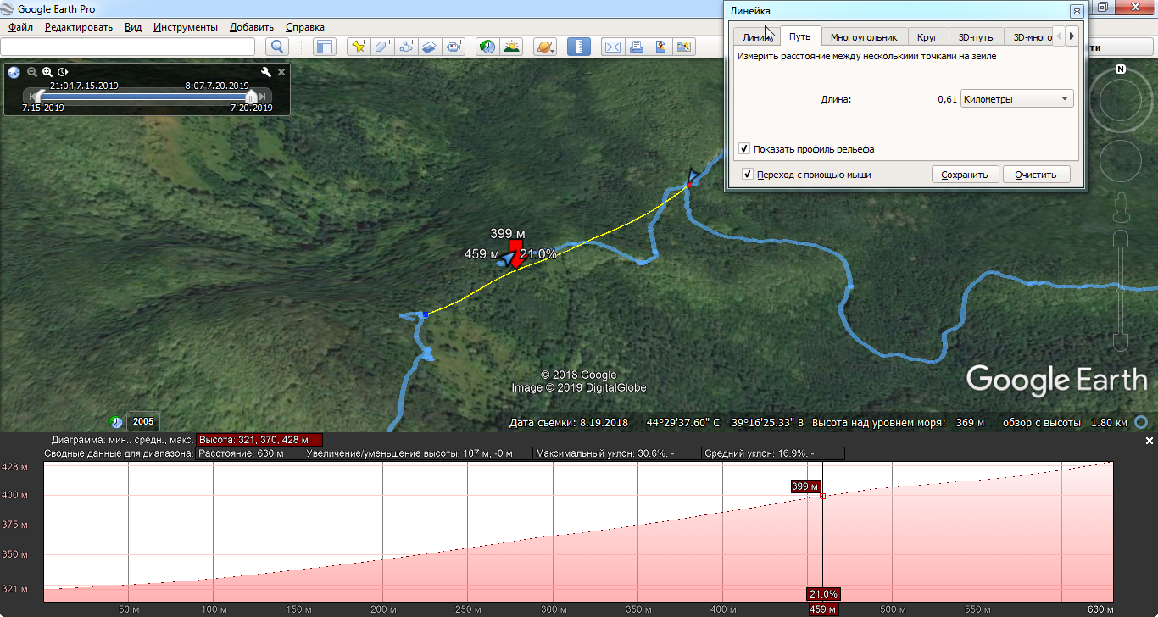The height and width of the screenshot is (617, 1158).
Task: Click the email envelope icon
Action: [x=612, y=47]
